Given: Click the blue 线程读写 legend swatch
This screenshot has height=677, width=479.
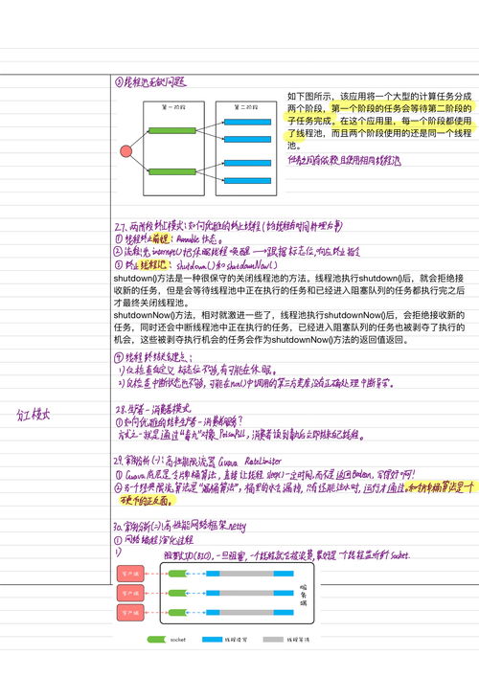Looking at the screenshot, I should point(212,640).
